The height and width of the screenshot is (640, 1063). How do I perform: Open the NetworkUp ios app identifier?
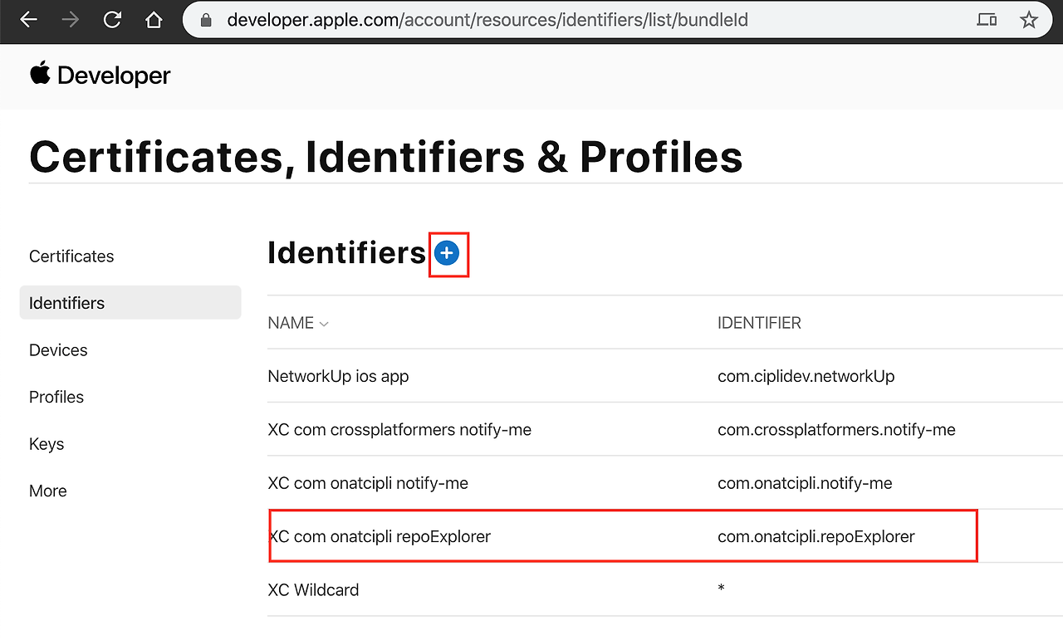(338, 376)
